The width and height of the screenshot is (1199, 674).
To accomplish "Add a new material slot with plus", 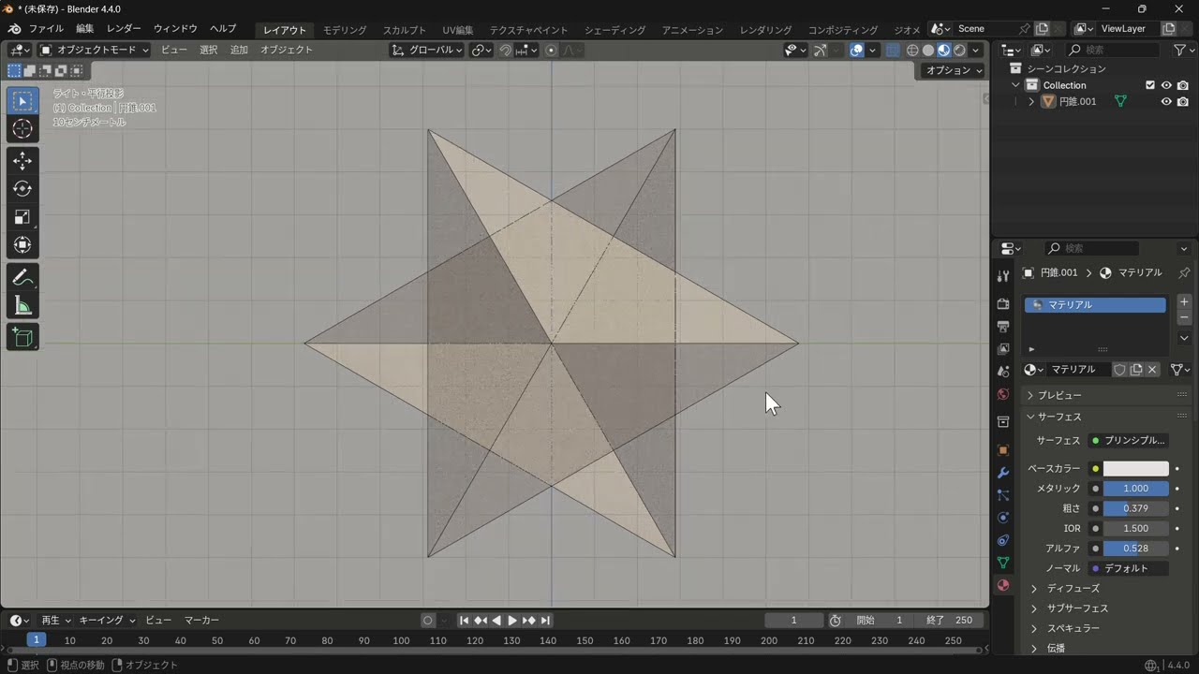I will pos(1184,302).
